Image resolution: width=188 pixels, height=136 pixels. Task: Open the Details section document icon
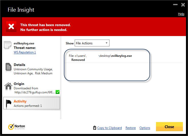click(8, 67)
